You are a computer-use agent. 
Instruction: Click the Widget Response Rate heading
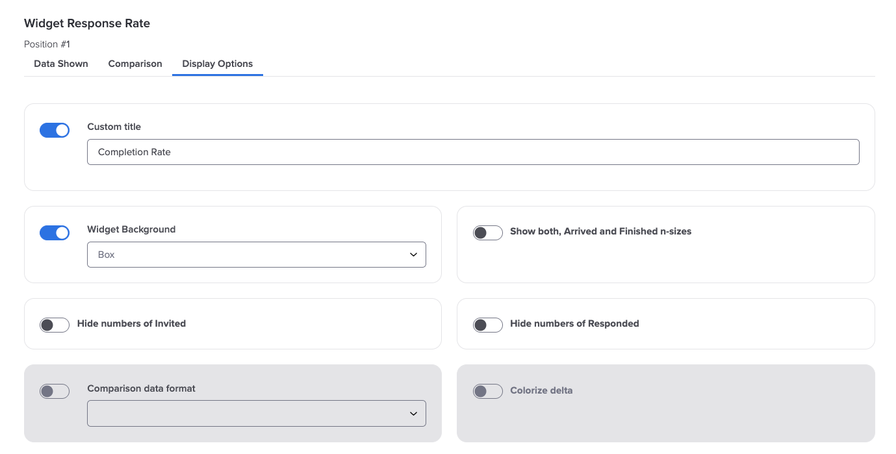tap(87, 23)
